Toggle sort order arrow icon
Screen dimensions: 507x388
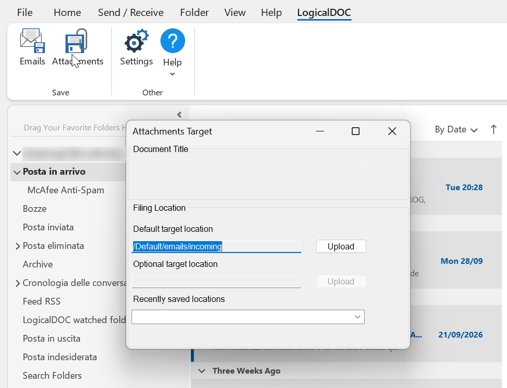coord(494,129)
